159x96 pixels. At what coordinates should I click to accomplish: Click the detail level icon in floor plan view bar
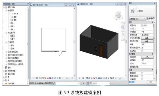[41, 78]
